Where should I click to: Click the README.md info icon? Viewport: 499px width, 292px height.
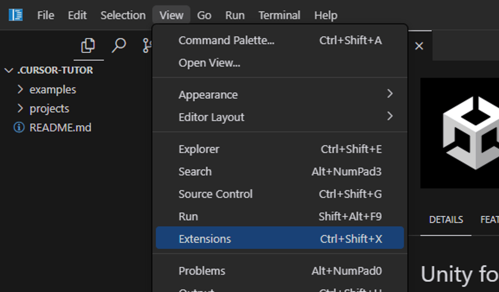[19, 127]
